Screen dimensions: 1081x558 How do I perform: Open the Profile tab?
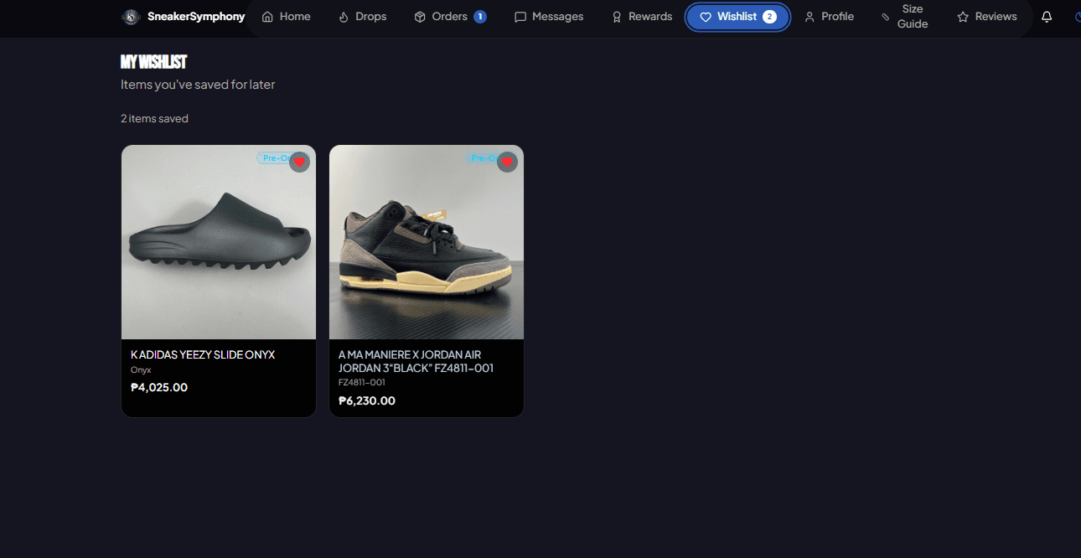[x=829, y=17]
